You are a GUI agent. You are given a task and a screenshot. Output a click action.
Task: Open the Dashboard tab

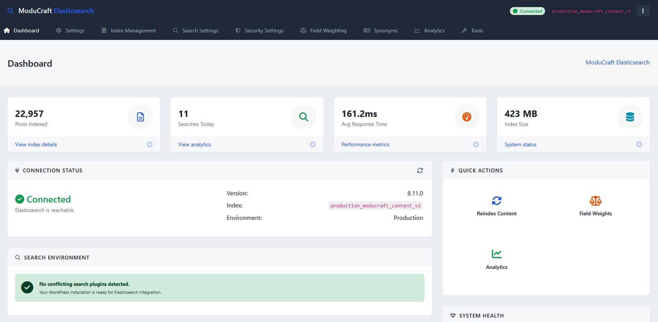[21, 30]
